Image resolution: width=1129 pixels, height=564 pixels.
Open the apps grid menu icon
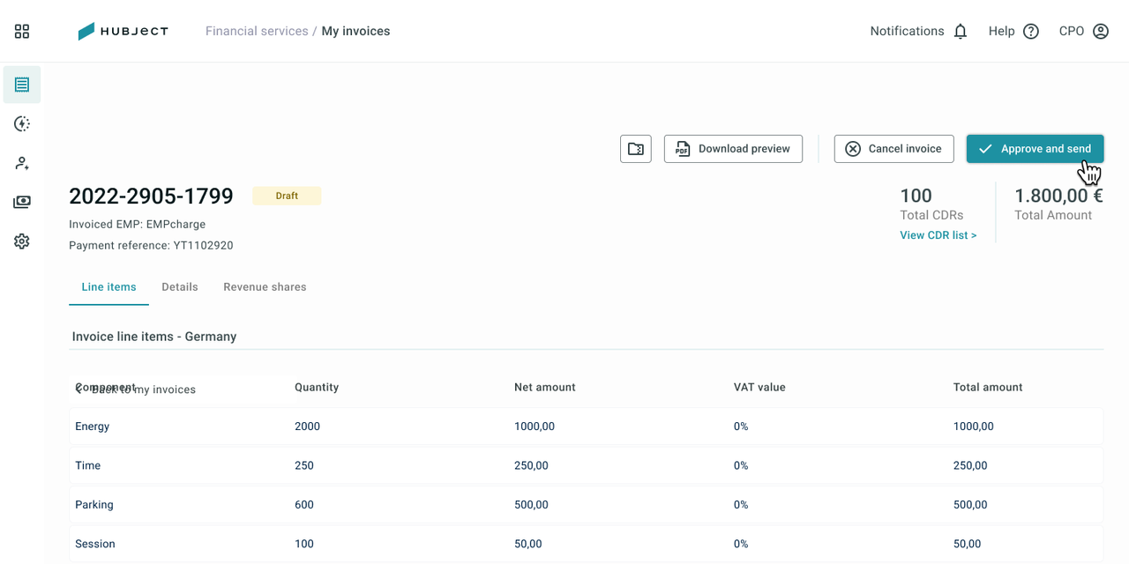point(22,32)
